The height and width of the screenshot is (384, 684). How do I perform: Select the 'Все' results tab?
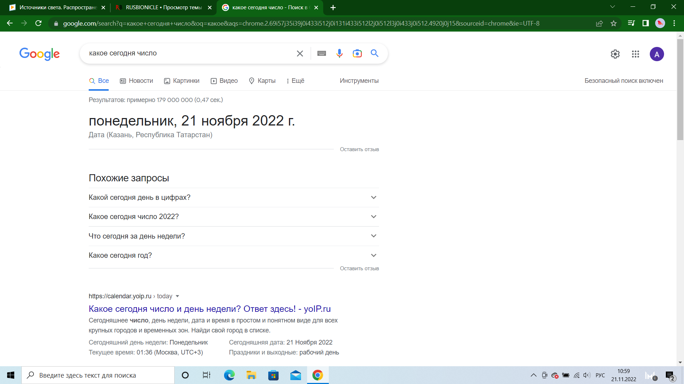pos(99,81)
